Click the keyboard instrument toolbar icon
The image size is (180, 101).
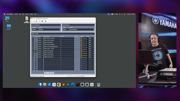pos(42,21)
